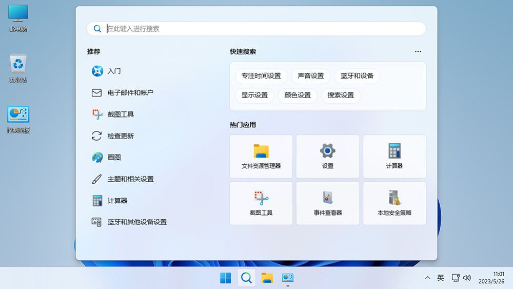
Task: Open the 事件查看器 tile
Action: point(328,203)
